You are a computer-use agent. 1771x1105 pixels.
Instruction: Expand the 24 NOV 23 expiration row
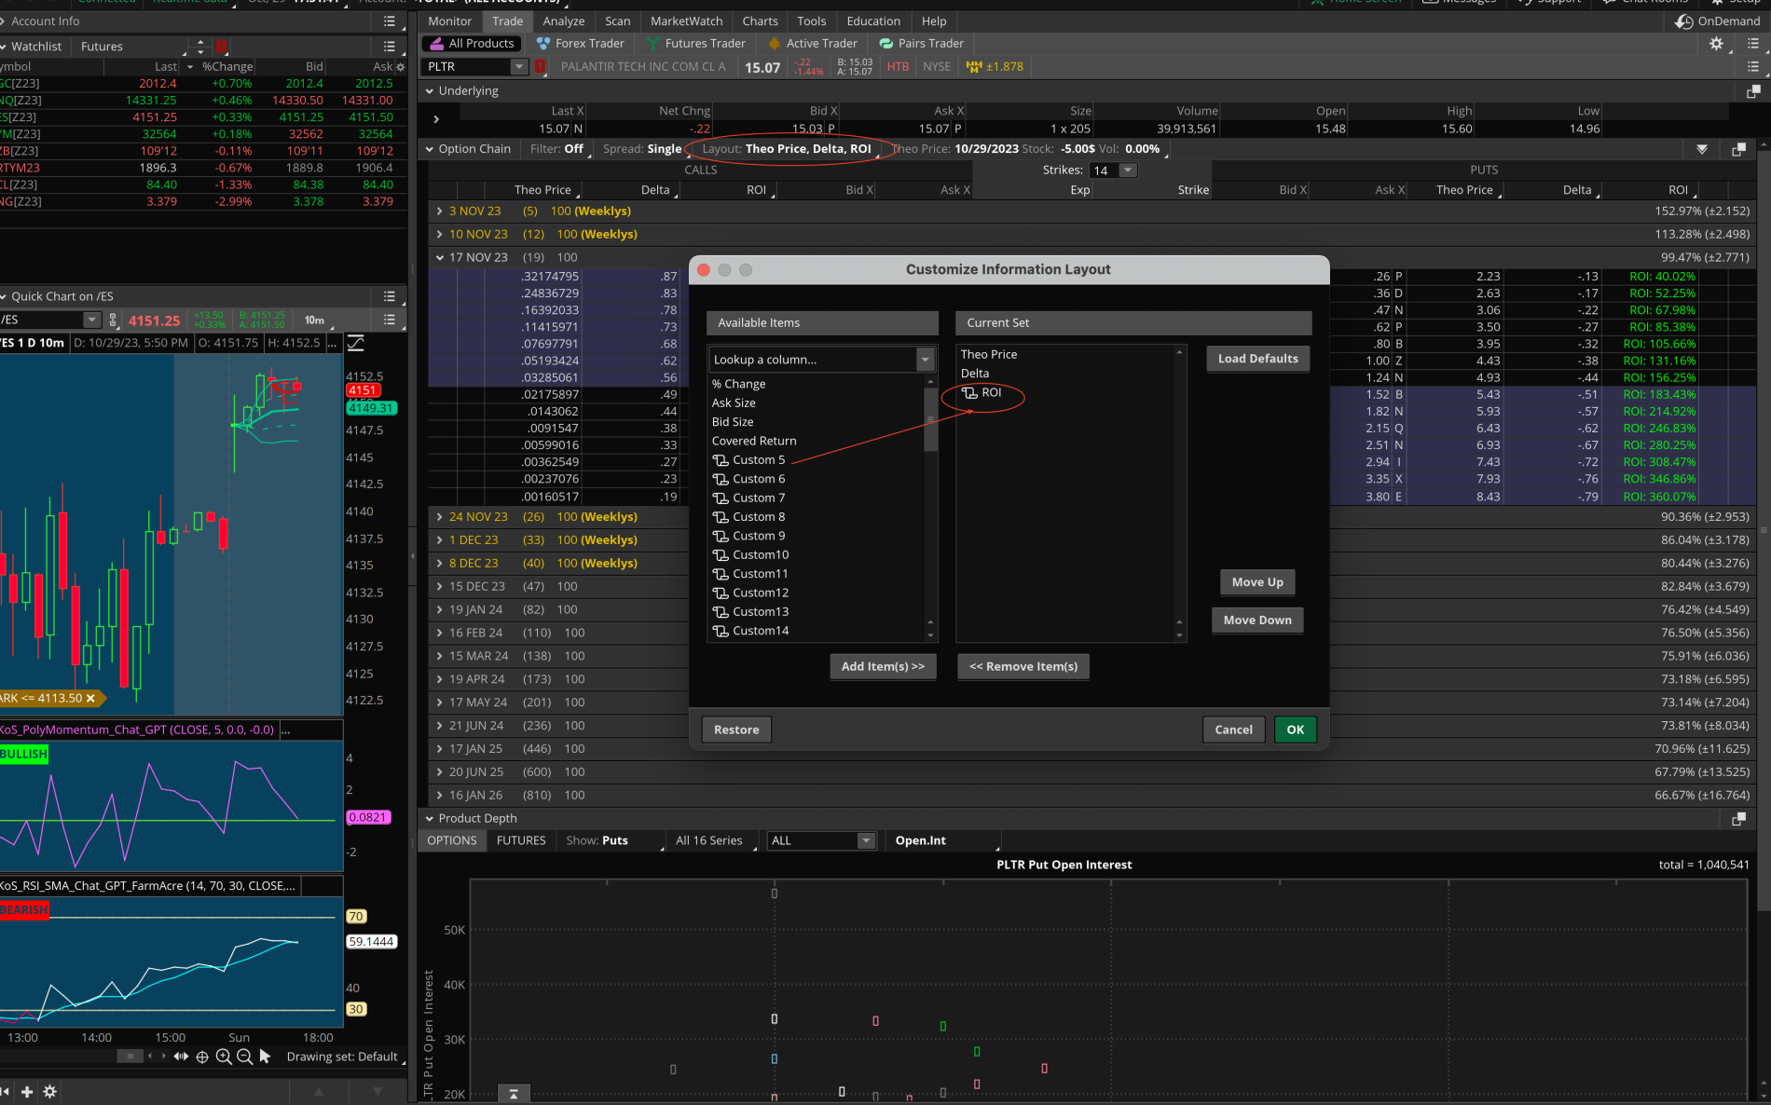[440, 517]
